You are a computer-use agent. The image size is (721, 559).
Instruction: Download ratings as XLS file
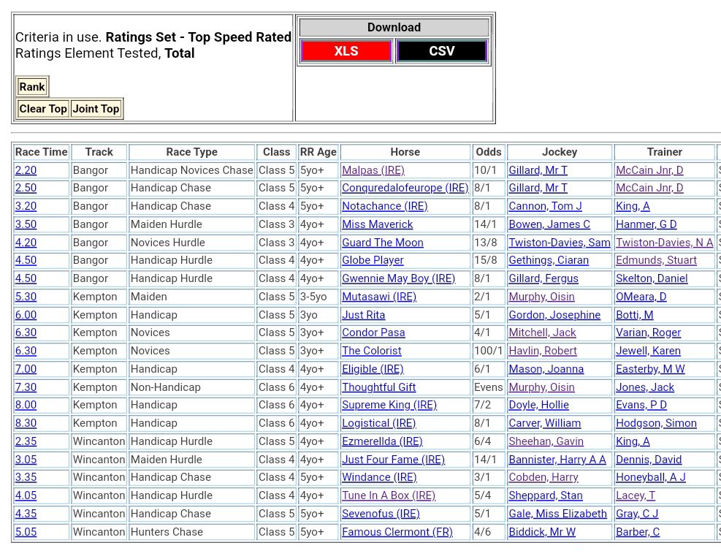[x=346, y=51]
